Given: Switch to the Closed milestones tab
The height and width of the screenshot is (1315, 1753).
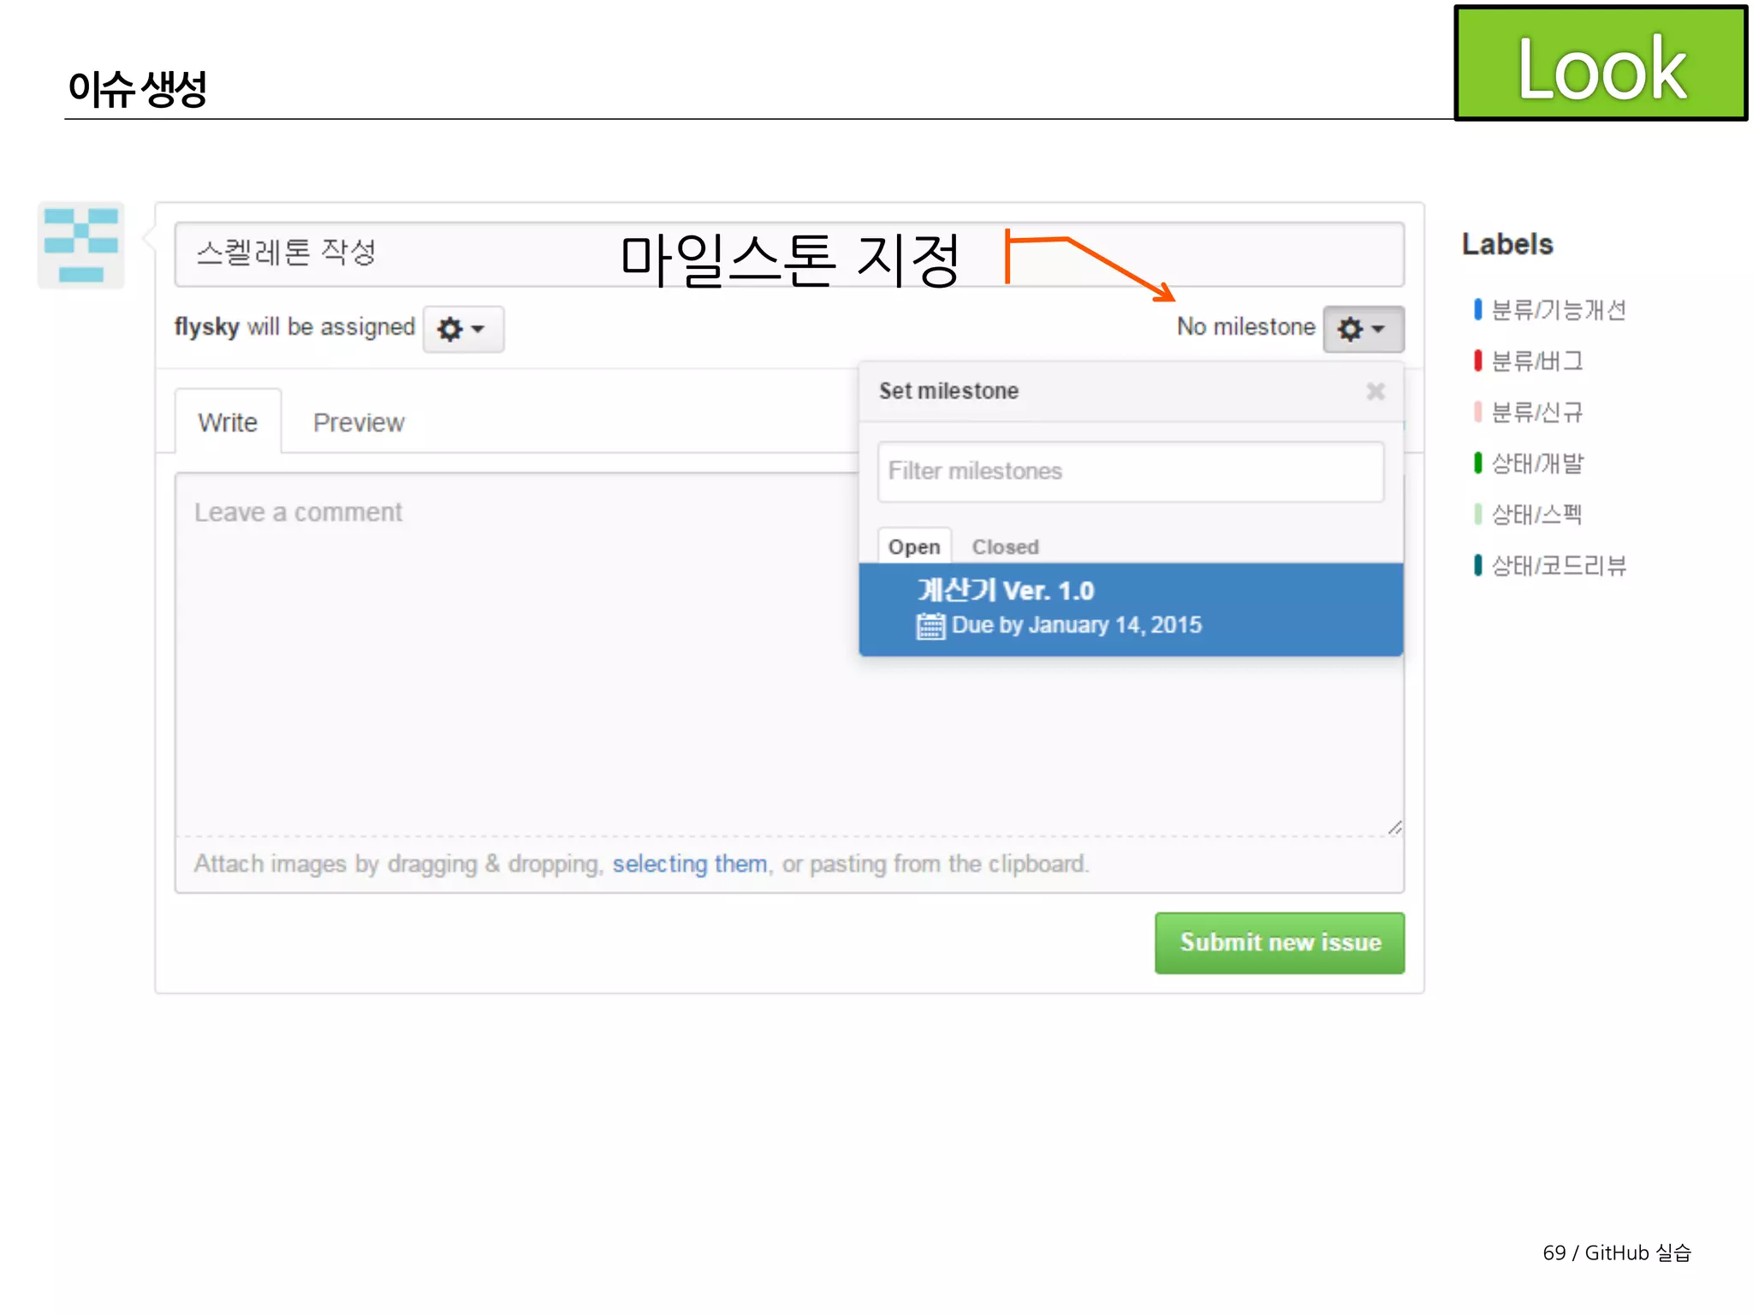Looking at the screenshot, I should [1005, 546].
